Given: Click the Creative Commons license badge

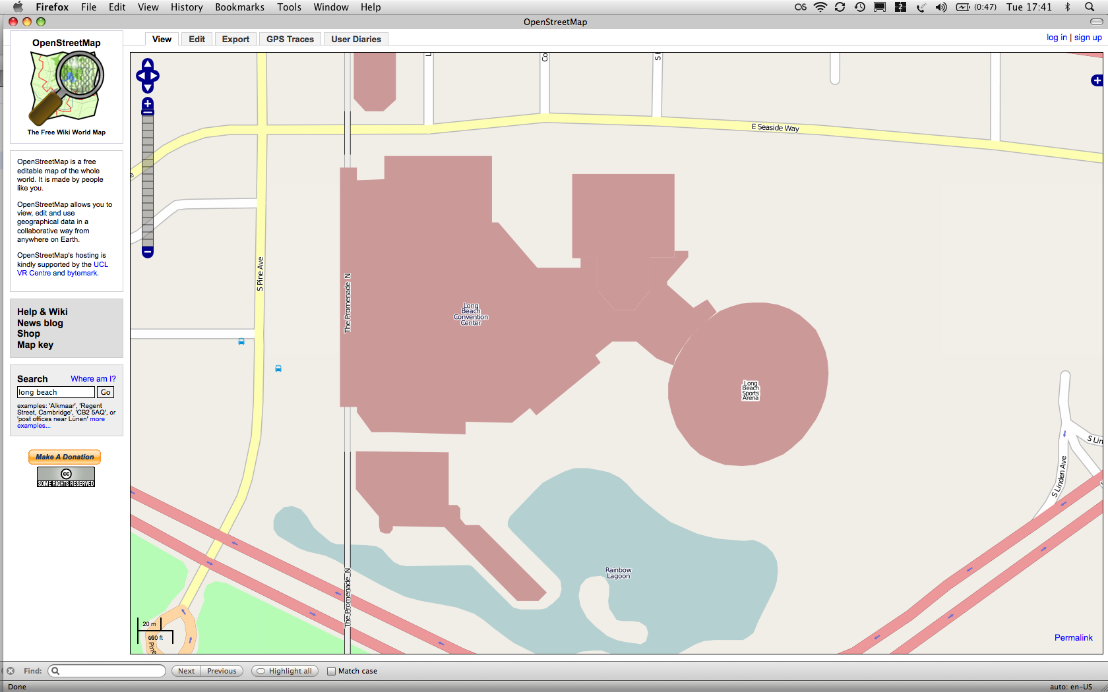Looking at the screenshot, I should pyautogui.click(x=66, y=476).
